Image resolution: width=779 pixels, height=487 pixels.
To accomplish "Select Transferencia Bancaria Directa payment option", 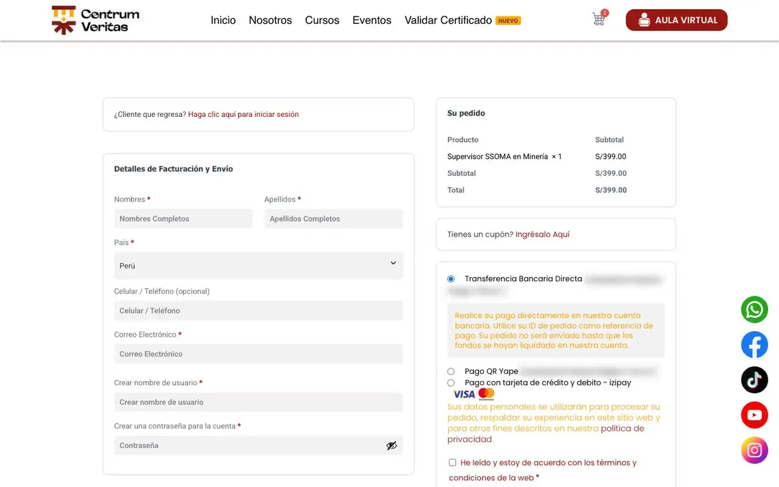I will [451, 279].
